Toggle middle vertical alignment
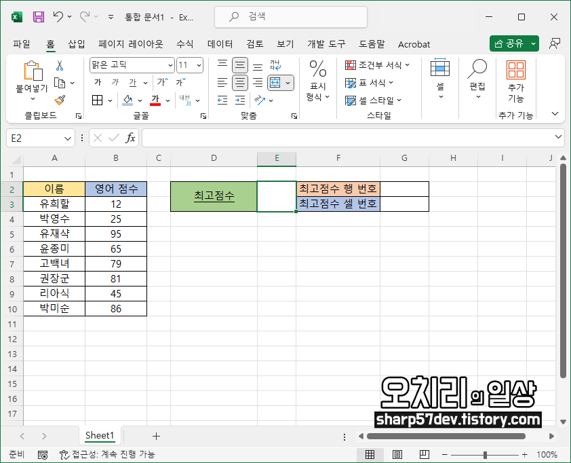Viewport: 571px width, 463px height. pyautogui.click(x=240, y=65)
